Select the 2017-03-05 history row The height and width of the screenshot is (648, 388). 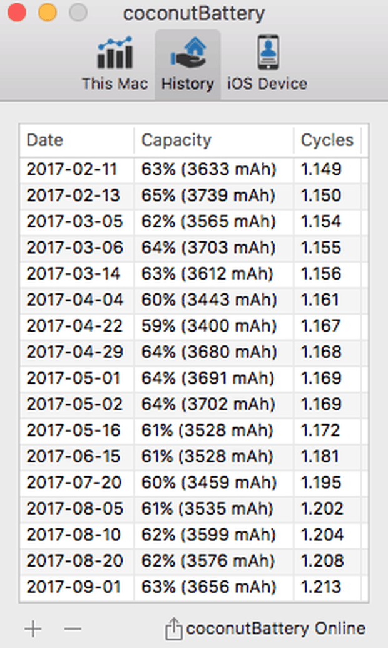(71, 221)
